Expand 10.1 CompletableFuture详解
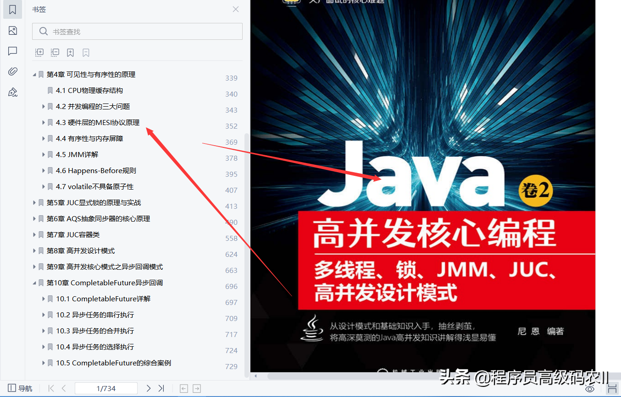 [x=43, y=299]
